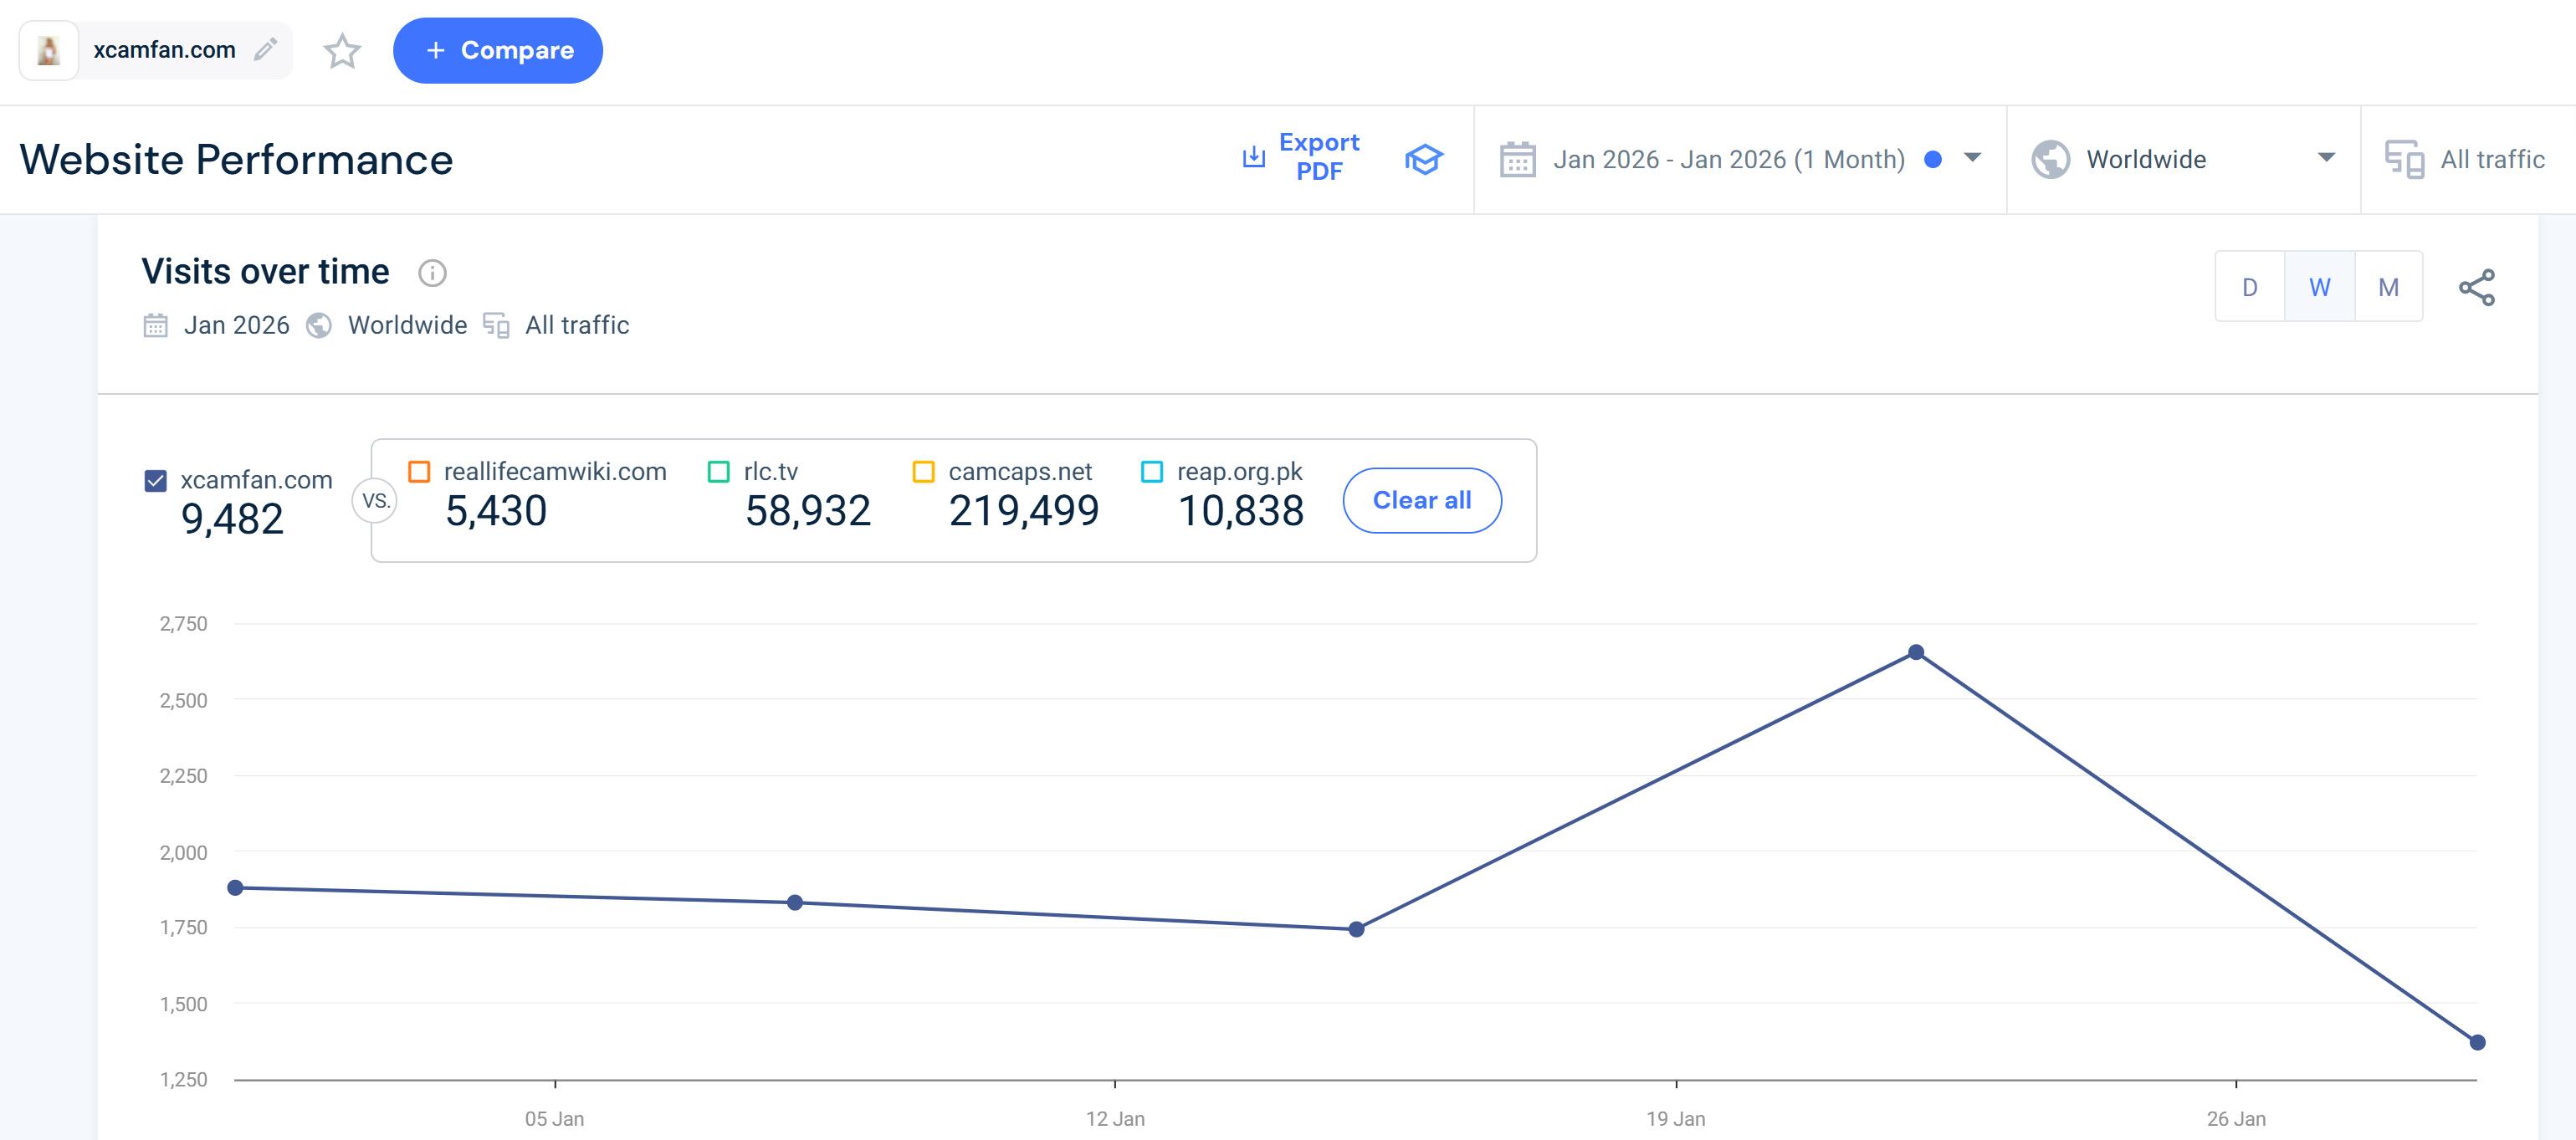
Task: Toggle the camcaps.net checkbox on
Action: (923, 472)
